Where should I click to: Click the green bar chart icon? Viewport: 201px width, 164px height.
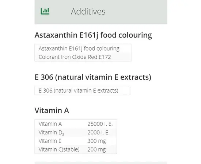(45, 11)
